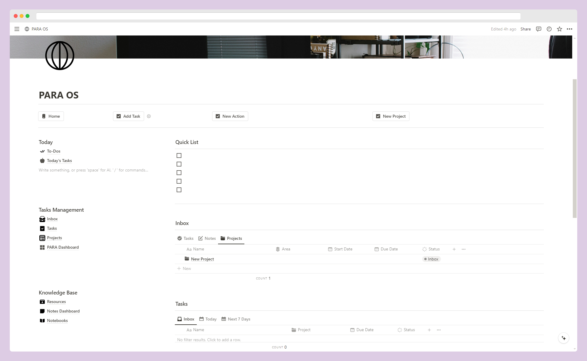The width and height of the screenshot is (587, 361).
Task: Add a new row in Inbox projects table
Action: coord(359,268)
